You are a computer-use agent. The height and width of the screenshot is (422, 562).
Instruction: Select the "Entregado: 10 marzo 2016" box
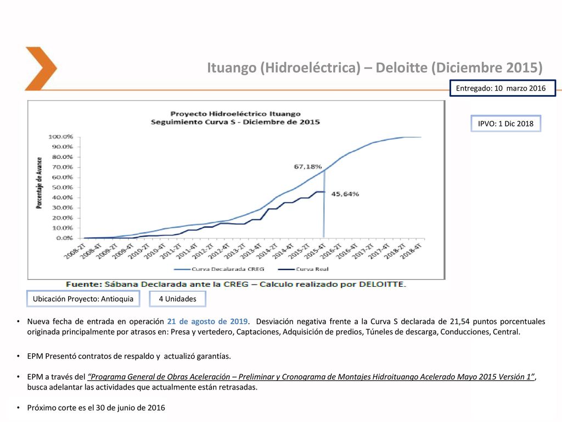coord(503,88)
